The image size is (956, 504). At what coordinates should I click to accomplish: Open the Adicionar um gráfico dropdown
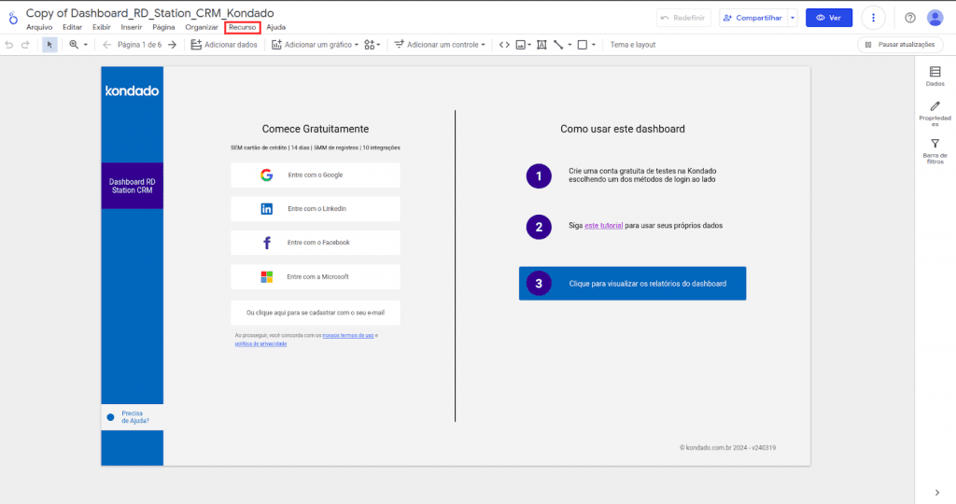click(x=316, y=45)
